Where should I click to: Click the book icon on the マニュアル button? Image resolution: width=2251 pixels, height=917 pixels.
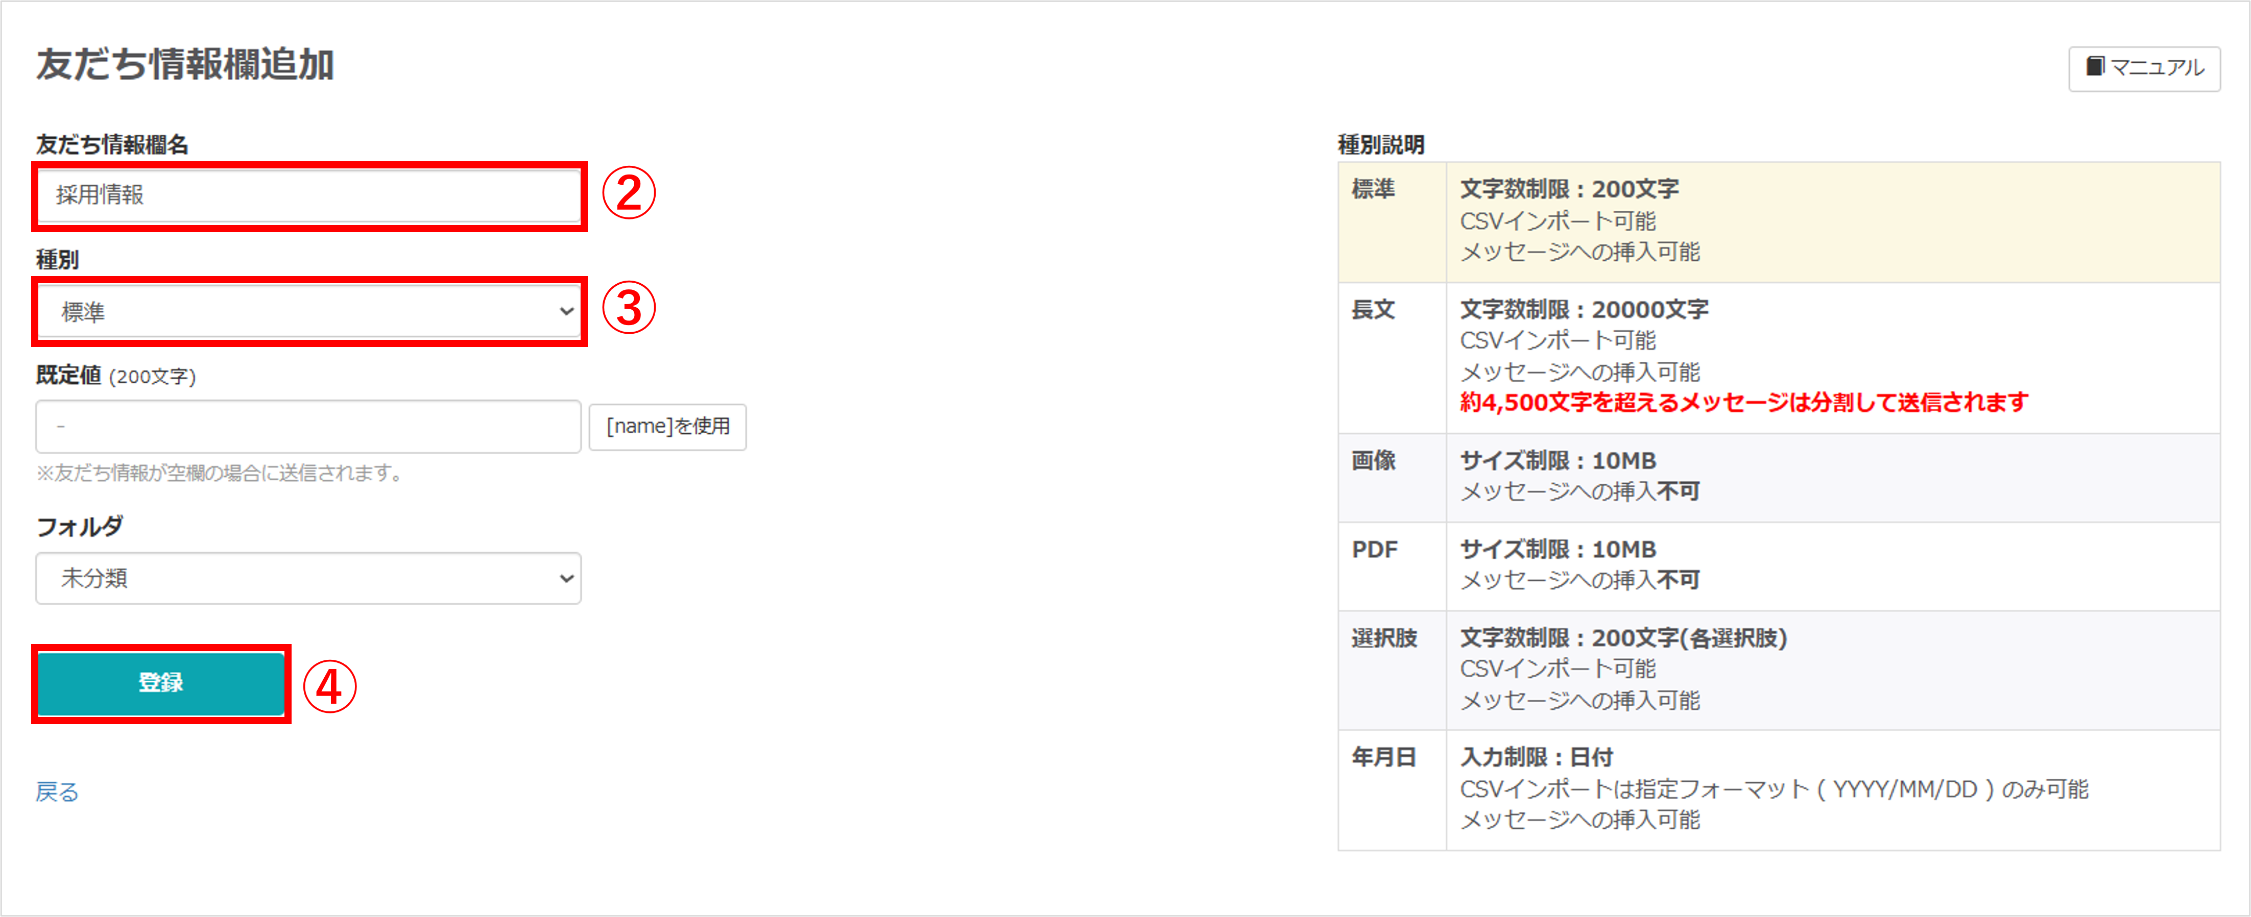coord(2095,66)
